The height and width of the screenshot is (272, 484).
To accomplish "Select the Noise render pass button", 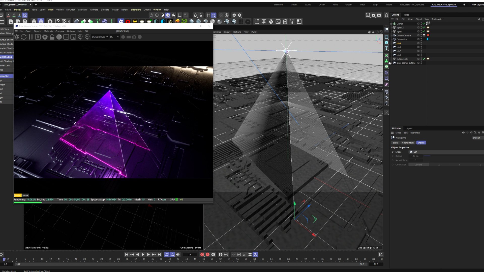I will (x=25, y=195).
